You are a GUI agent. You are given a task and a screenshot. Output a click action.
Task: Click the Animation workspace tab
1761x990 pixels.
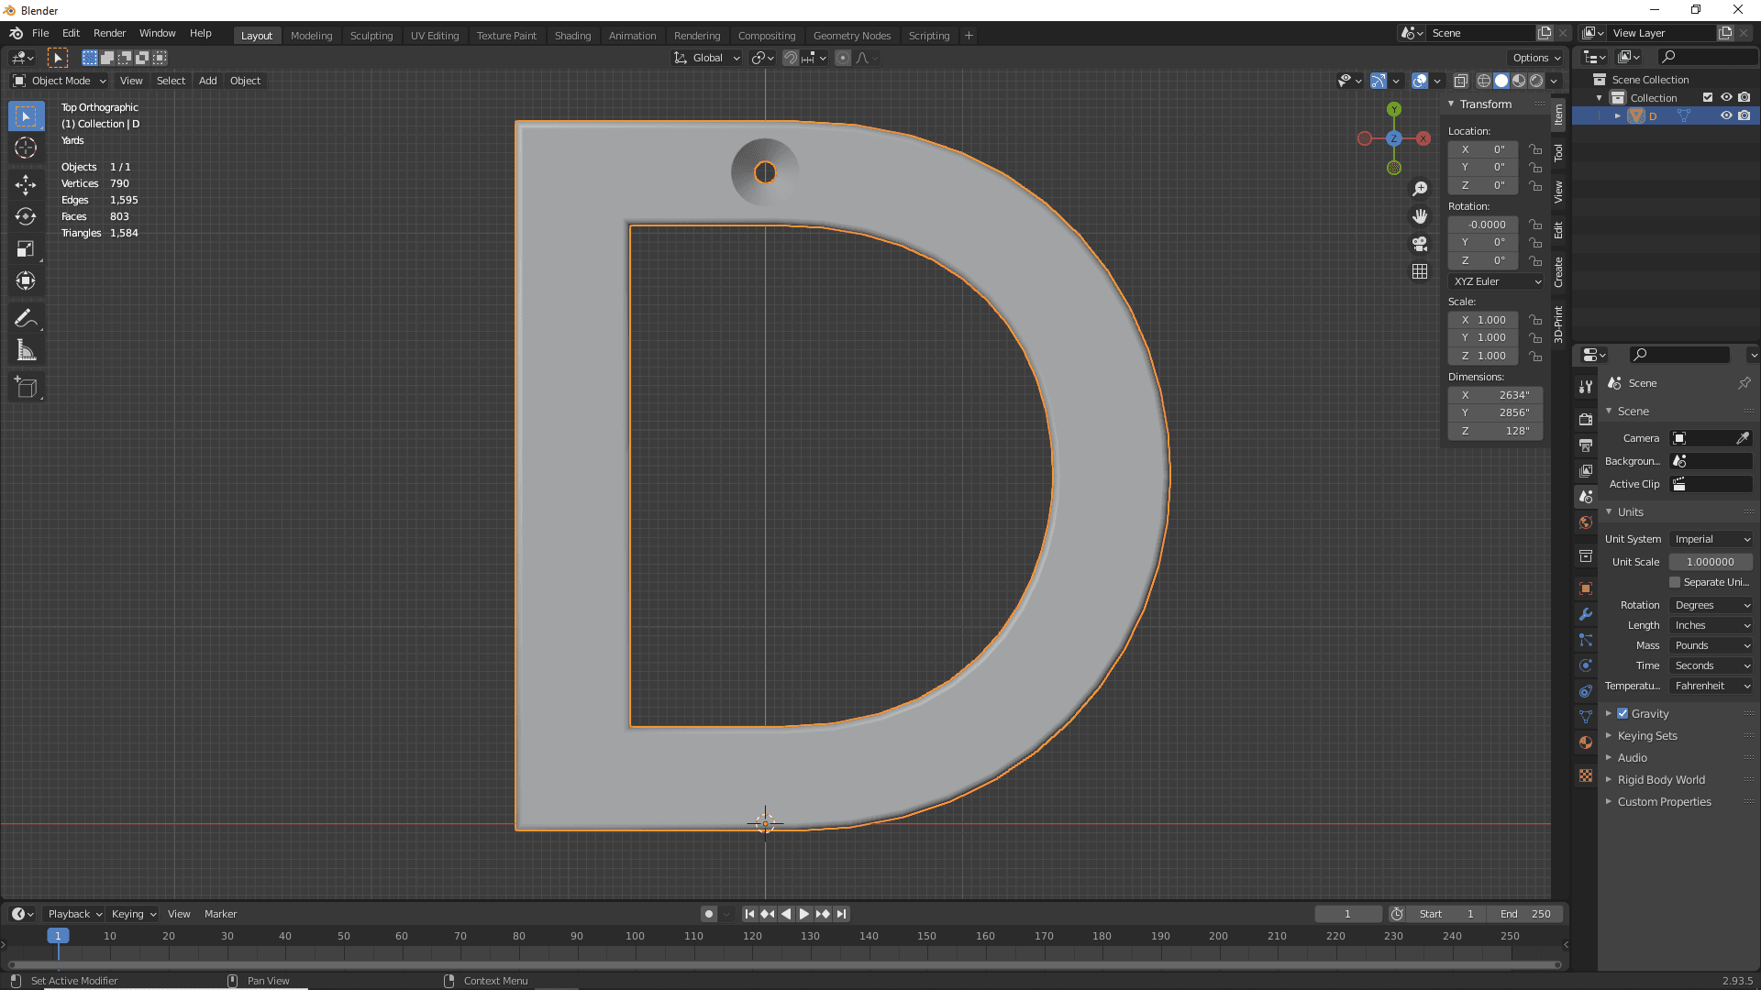click(x=630, y=34)
